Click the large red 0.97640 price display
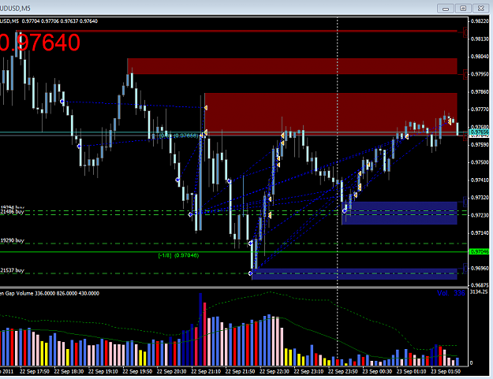 point(39,43)
